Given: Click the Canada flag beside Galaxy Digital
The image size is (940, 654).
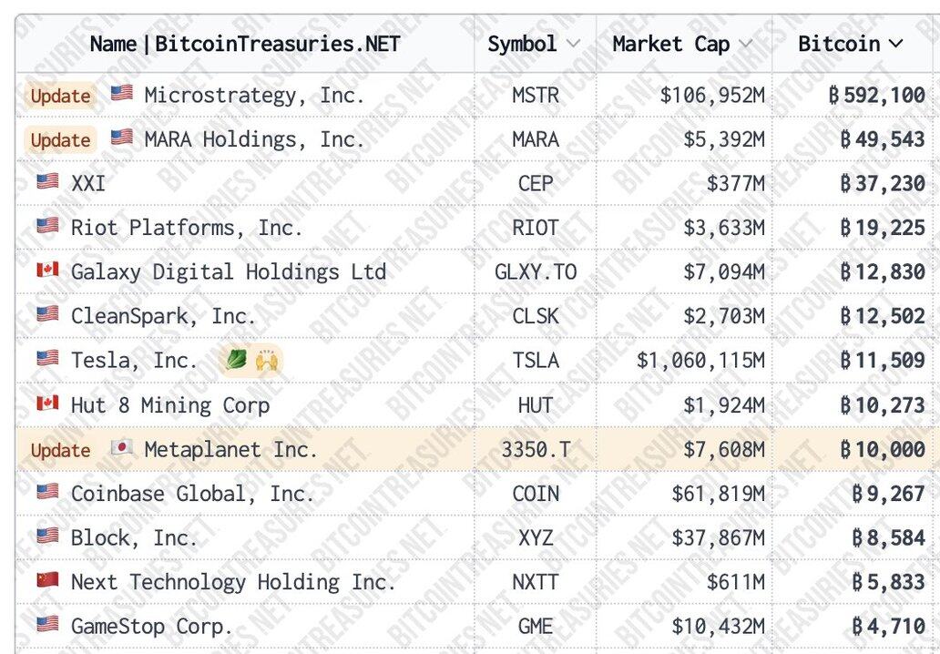Looking at the screenshot, I should [x=47, y=271].
